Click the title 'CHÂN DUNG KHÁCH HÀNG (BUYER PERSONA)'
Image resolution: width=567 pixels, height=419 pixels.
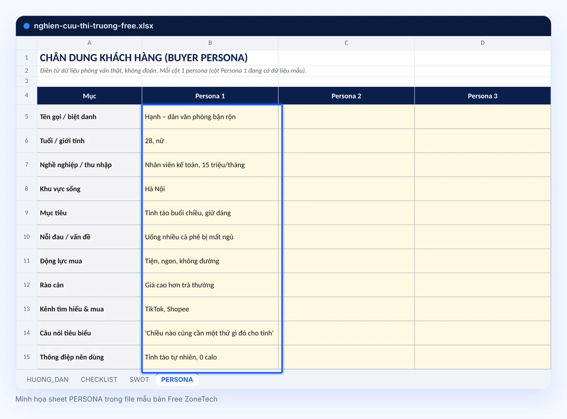pos(144,58)
